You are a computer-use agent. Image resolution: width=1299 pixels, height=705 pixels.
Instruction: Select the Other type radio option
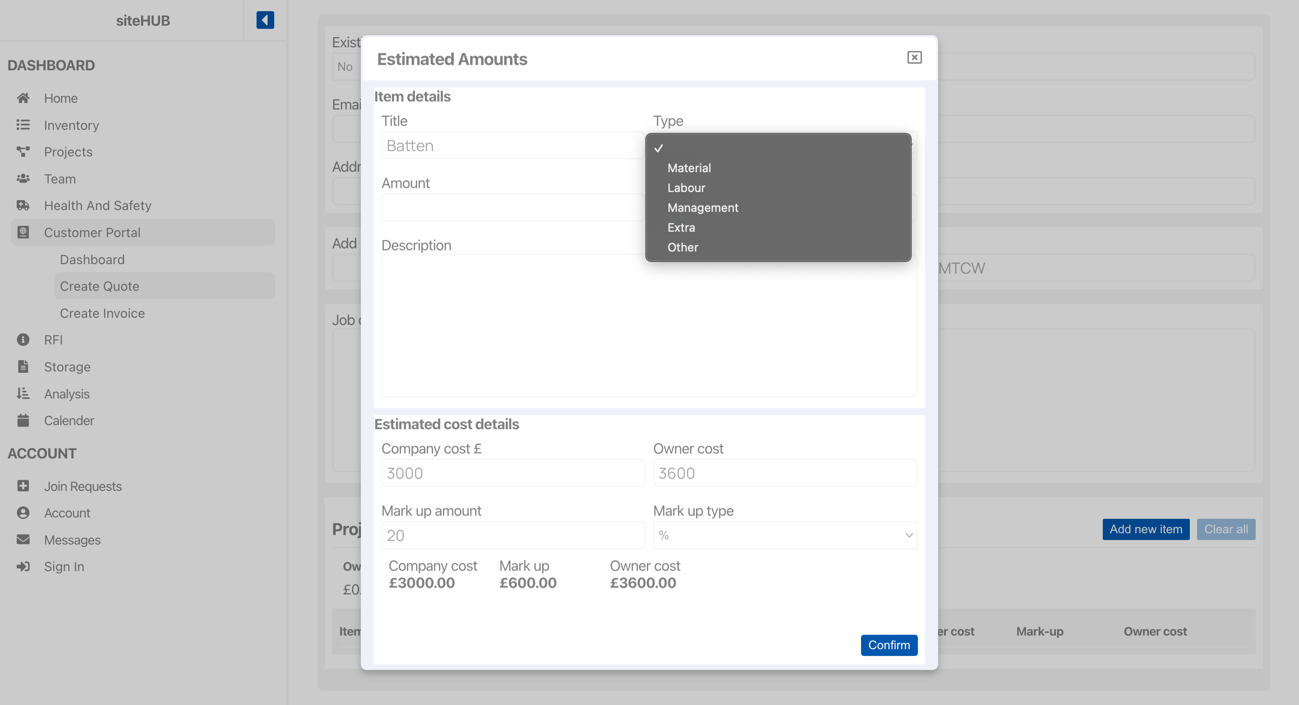(x=683, y=247)
